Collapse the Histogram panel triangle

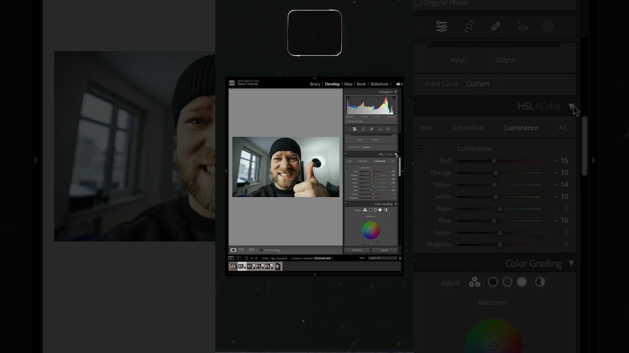coord(396,92)
